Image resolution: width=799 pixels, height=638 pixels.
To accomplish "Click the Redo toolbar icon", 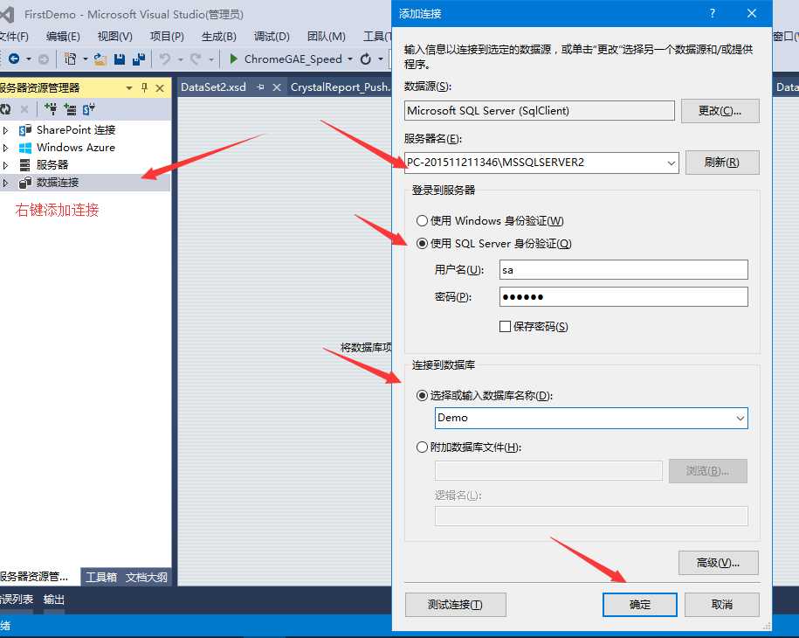I will (195, 59).
